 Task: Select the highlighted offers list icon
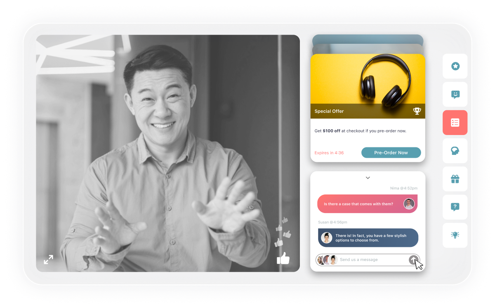tap(455, 123)
